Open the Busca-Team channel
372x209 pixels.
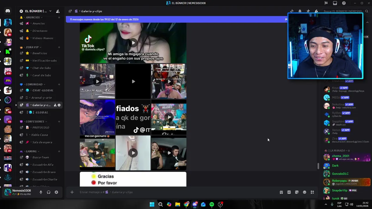[40, 157]
